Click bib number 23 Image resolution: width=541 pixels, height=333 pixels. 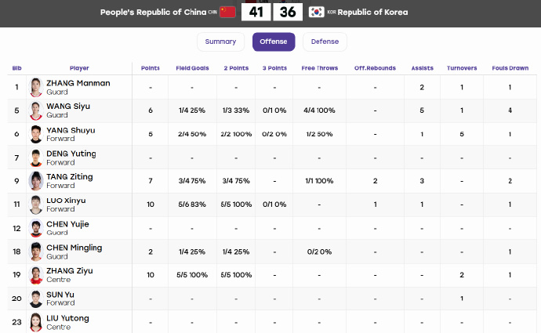click(x=16, y=322)
